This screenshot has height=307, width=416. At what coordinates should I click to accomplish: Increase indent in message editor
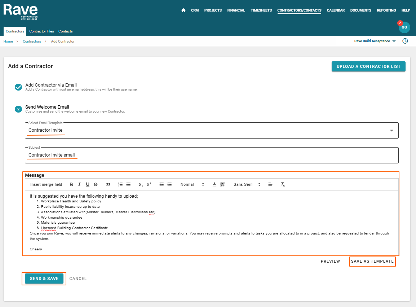pos(169,184)
